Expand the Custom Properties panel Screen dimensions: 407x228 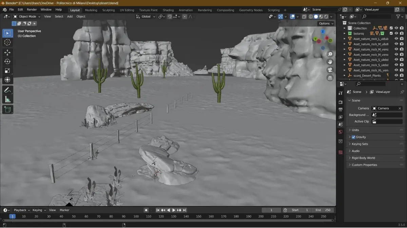click(375, 165)
